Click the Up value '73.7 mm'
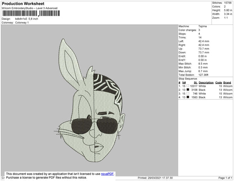Screen dimensions: 234x181 coord(204,49)
